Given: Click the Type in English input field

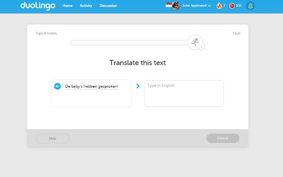Looking at the screenshot, I should [184, 93].
